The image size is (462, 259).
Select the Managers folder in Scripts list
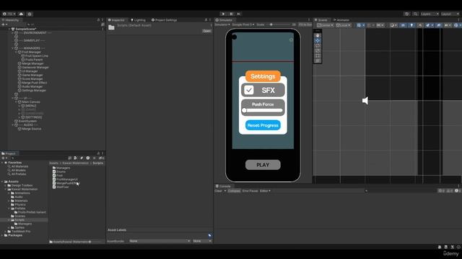[61, 168]
